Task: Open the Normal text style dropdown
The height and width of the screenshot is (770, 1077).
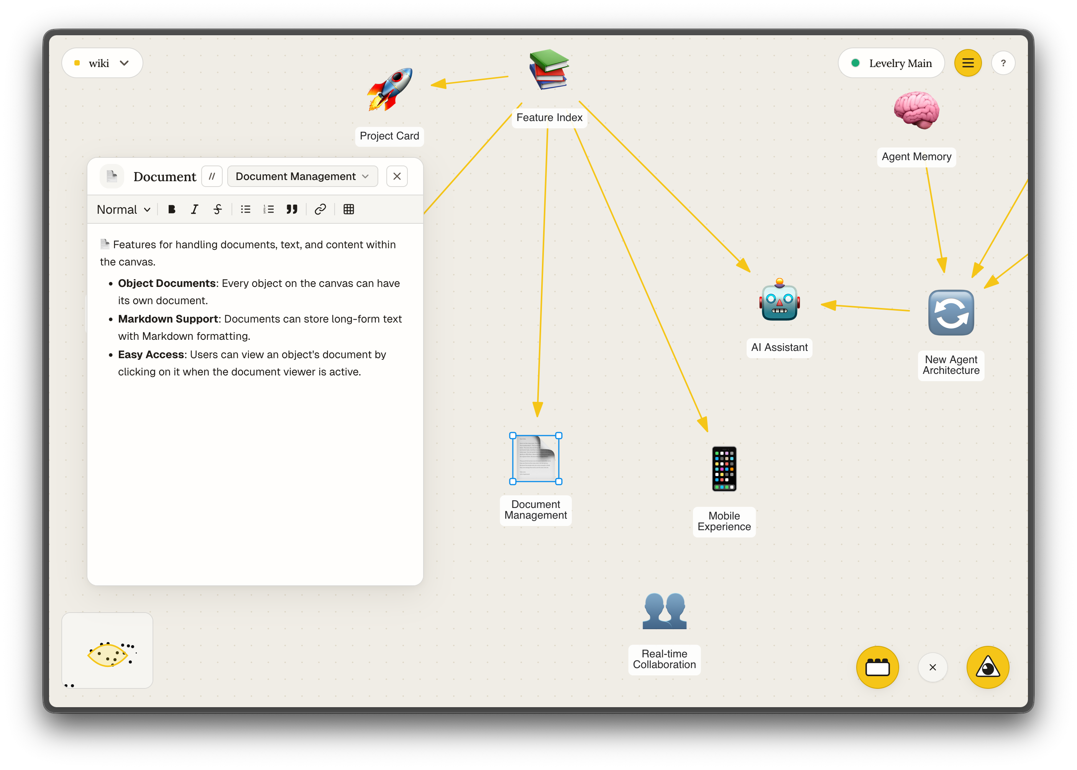Action: 123,209
